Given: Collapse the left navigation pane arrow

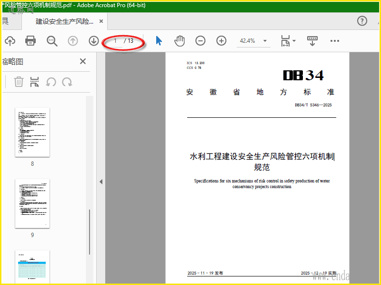Looking at the screenshot, I should (101, 181).
